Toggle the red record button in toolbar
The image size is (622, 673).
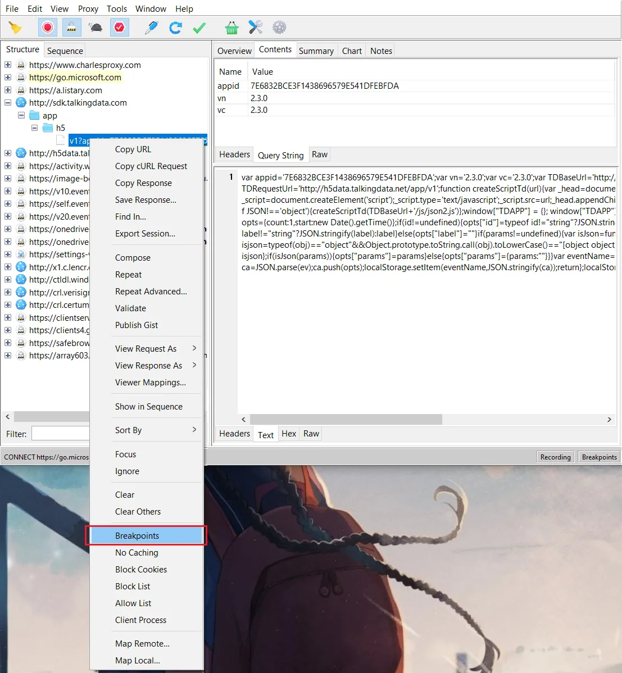pos(48,28)
